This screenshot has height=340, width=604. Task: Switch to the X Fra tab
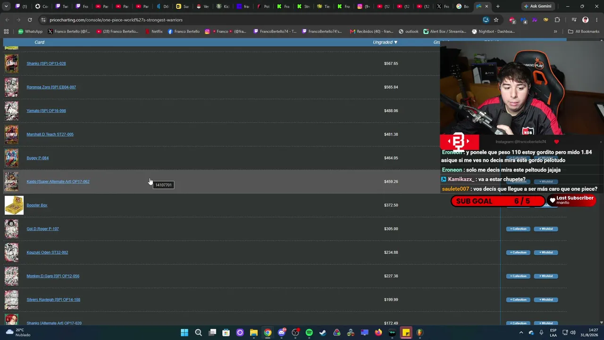point(444,6)
